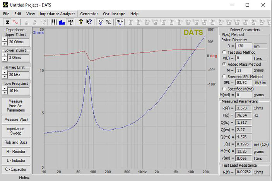Increase the Low Freq Limit with up arrow

[x=5, y=89]
